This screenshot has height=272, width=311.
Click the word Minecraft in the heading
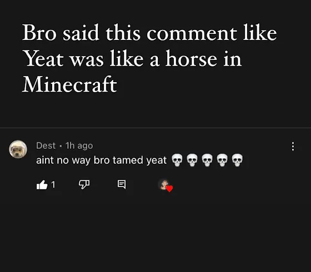click(x=69, y=84)
